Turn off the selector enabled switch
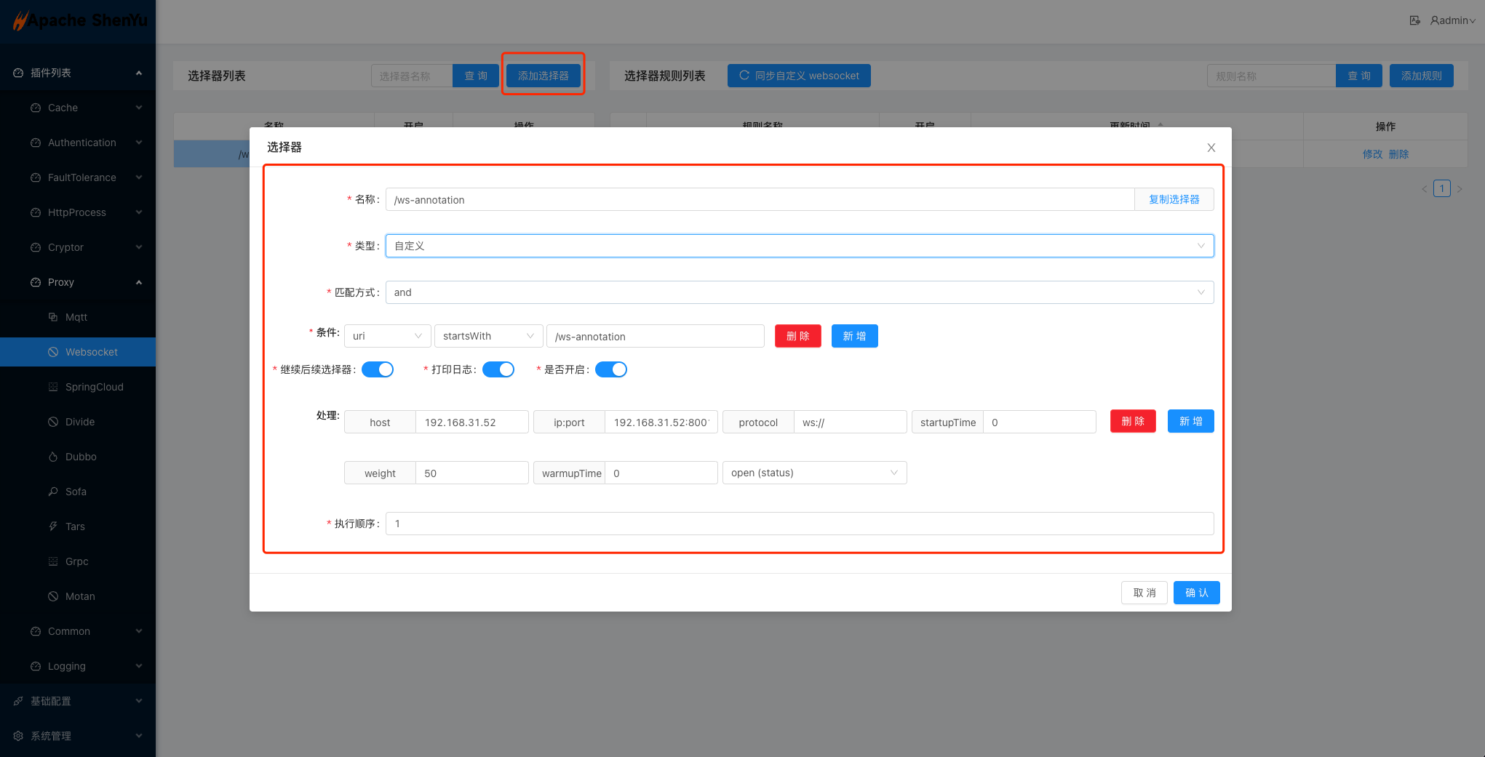 click(611, 369)
